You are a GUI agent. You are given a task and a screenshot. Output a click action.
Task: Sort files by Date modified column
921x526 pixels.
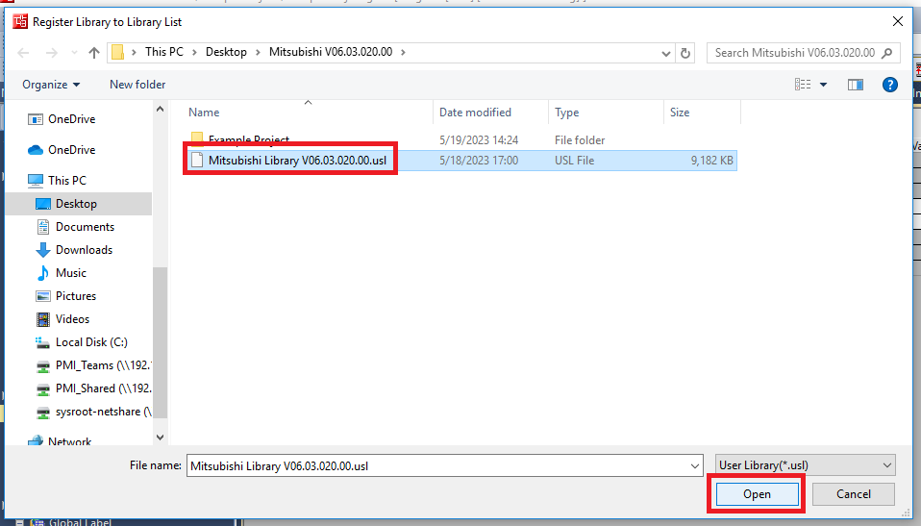point(475,113)
